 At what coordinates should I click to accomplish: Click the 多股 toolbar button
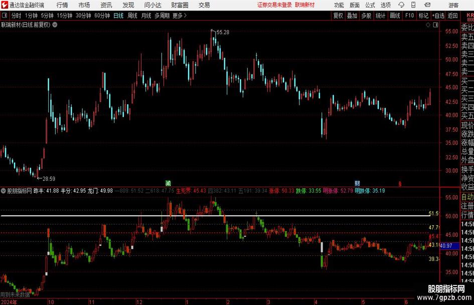tap(366, 16)
